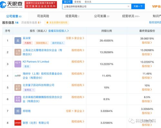Expand the 曾用名 dropdown for 北京量子跃动

(29, 90)
